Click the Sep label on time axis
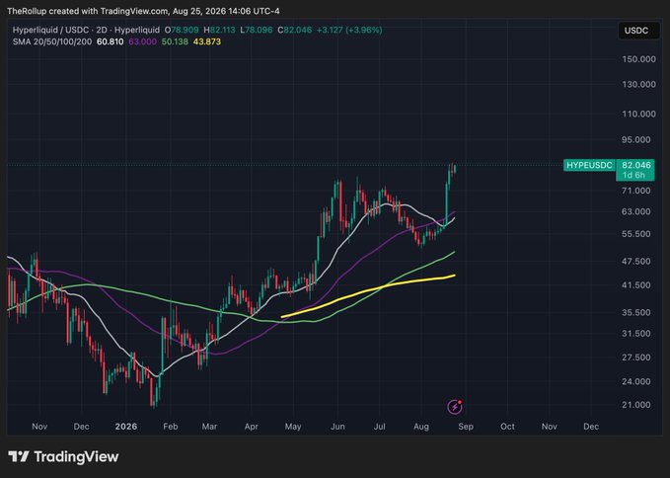Screen dimensions: 670x478 point(466,427)
